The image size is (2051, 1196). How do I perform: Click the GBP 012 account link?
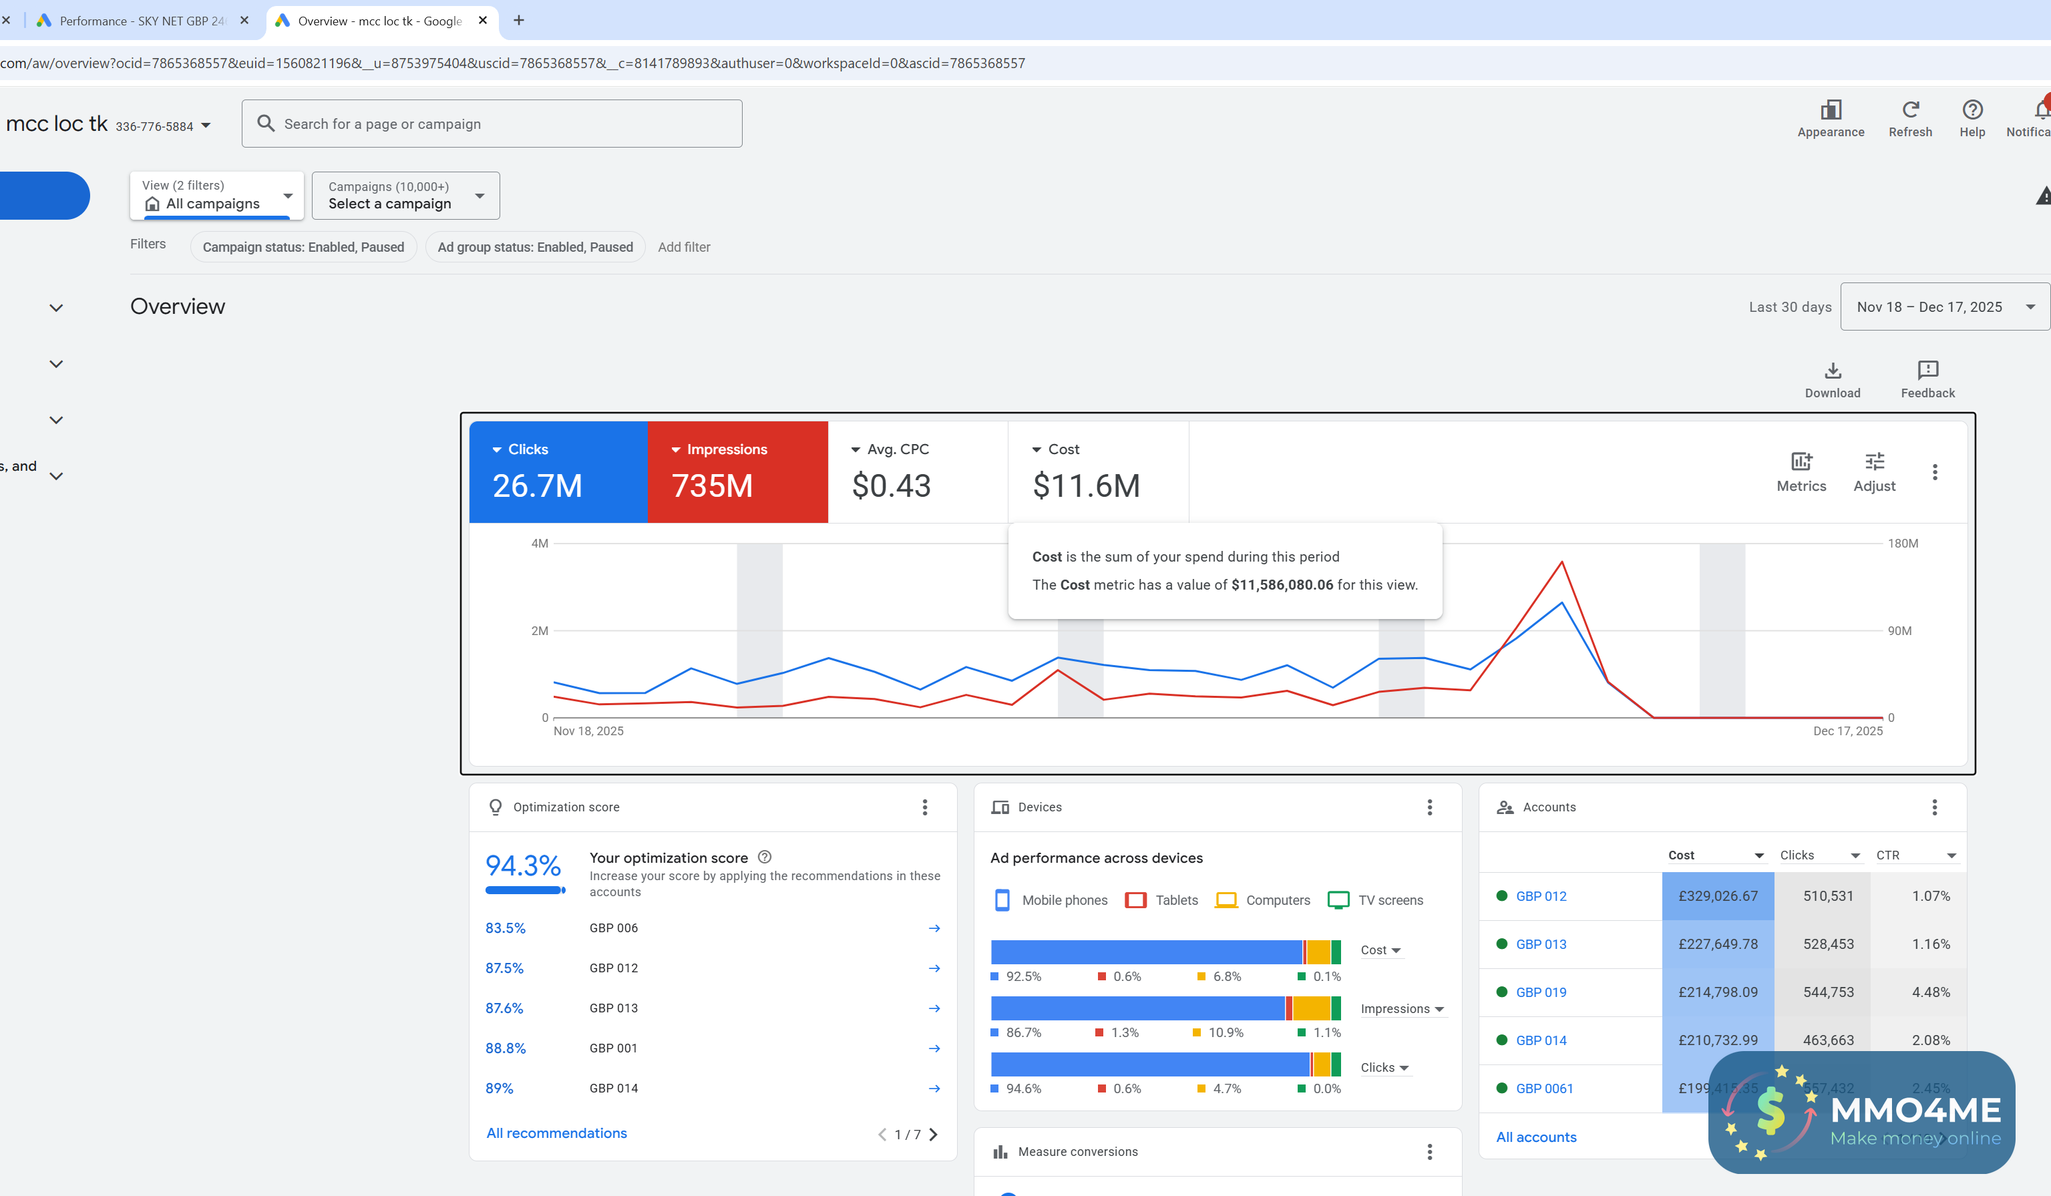[x=1541, y=895]
